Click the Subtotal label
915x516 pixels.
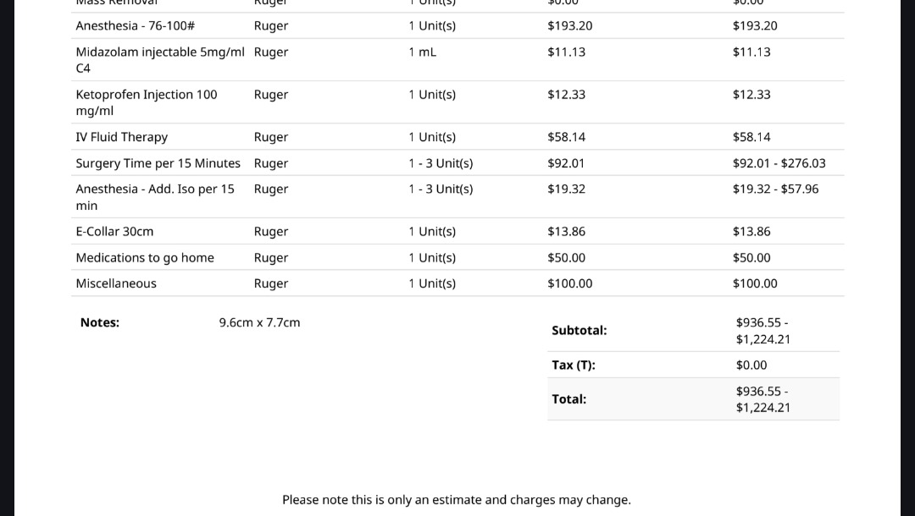[x=579, y=330]
